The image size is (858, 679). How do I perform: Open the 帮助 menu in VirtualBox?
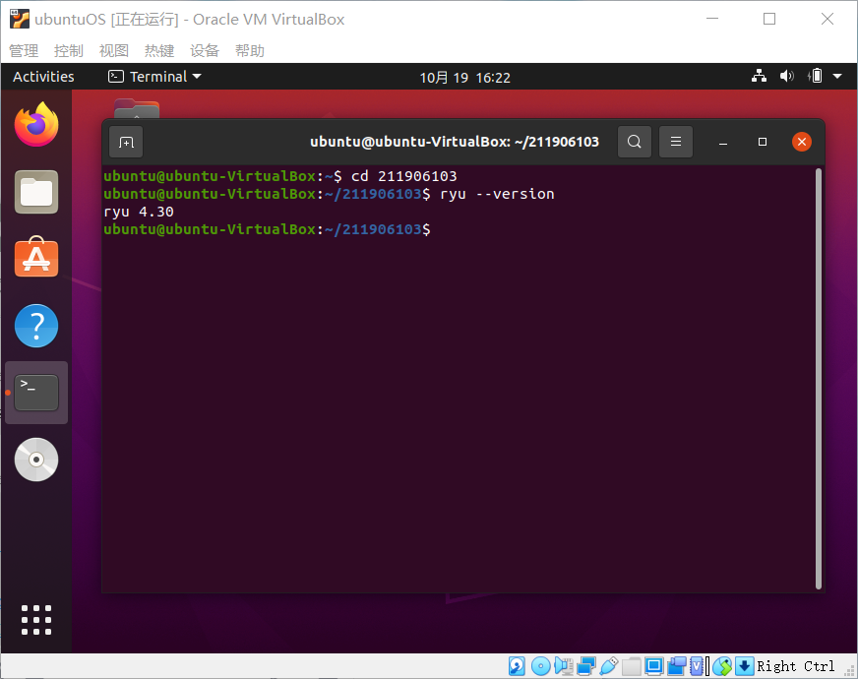click(250, 51)
